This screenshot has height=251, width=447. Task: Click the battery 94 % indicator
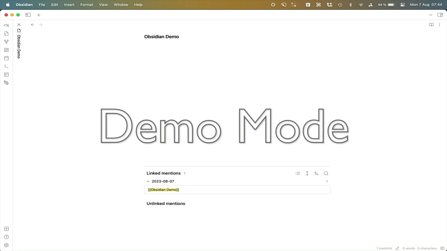pyautogui.click(x=386, y=5)
